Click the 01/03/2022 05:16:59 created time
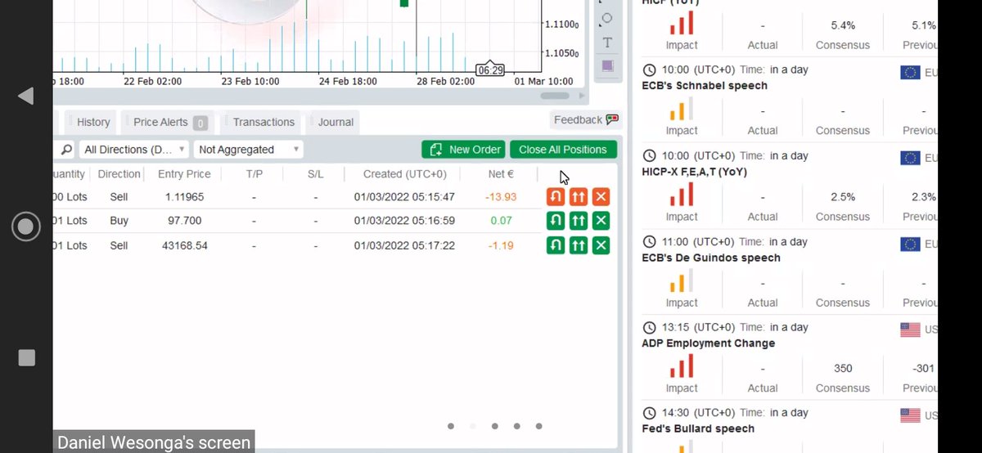The image size is (982, 453). click(x=404, y=221)
